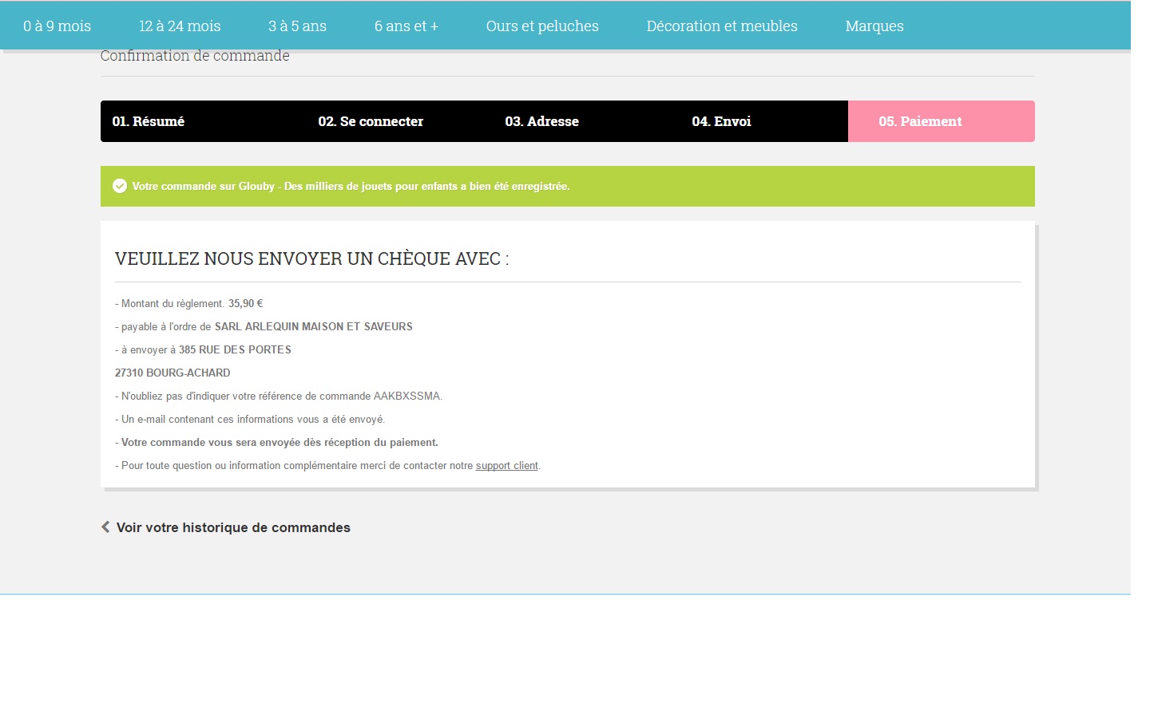The image size is (1150, 718).
Task: Go to step '01. Résumé'
Action: [x=148, y=121]
